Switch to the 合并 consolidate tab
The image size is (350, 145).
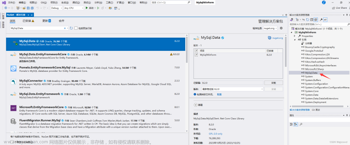61,21
